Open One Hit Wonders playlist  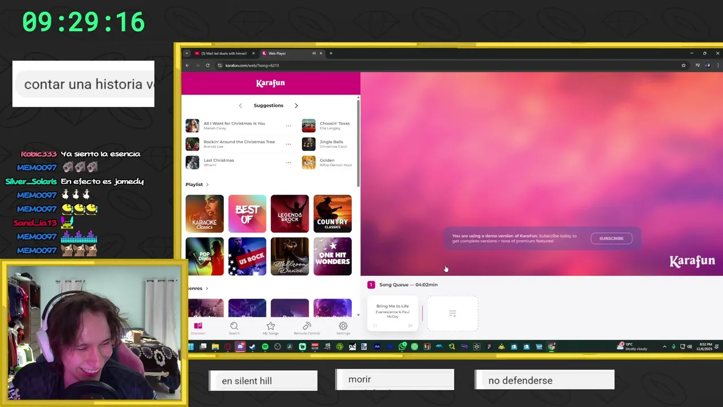[x=332, y=256]
